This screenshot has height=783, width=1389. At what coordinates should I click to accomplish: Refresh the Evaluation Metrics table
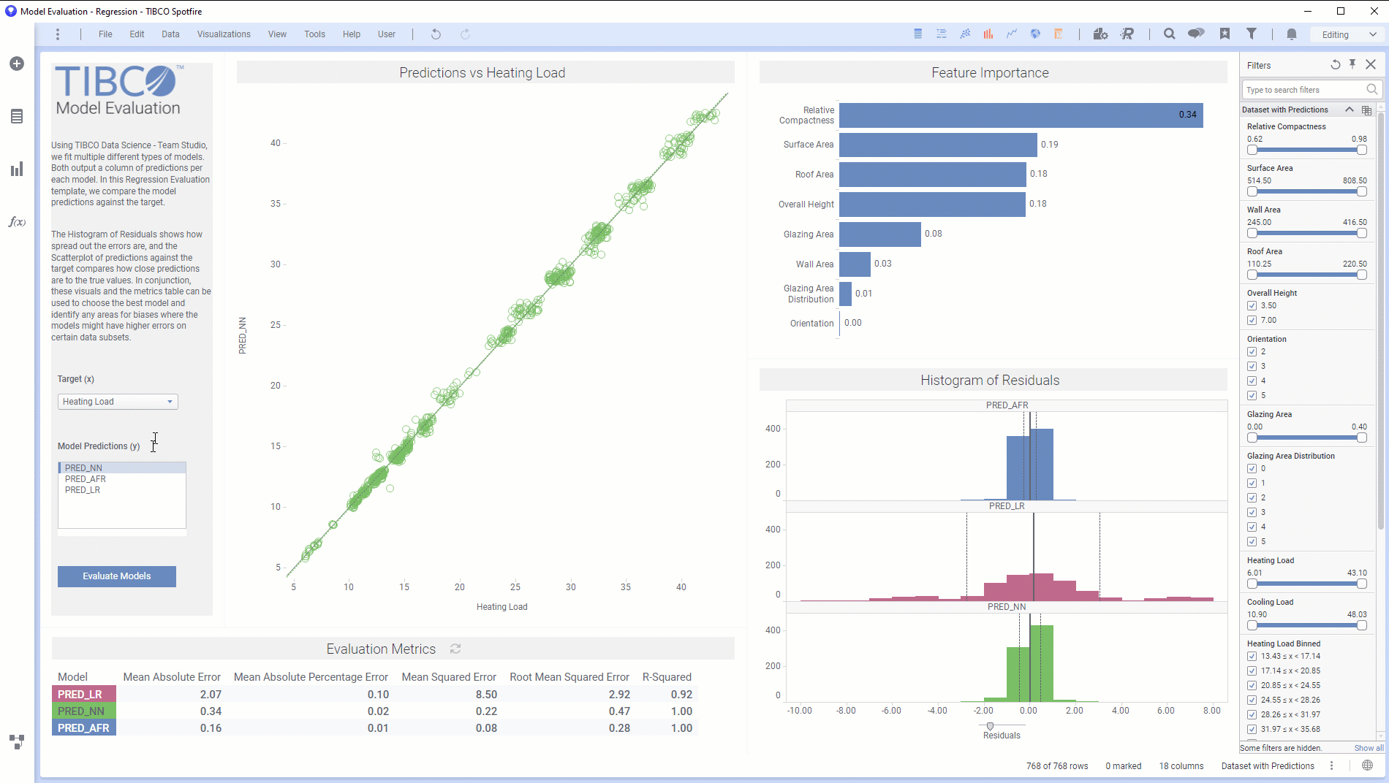[x=455, y=649]
